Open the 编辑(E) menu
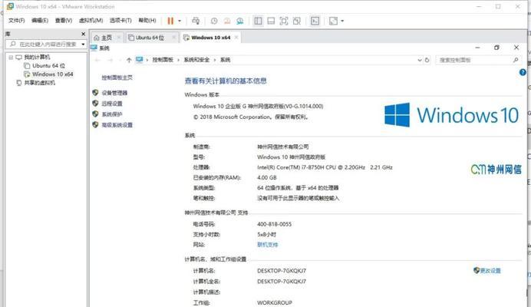 click(40, 21)
